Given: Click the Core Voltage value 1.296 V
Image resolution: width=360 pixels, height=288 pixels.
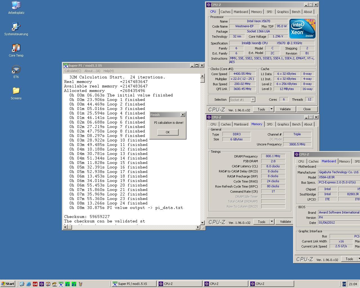Looking at the screenshot, I should click(x=278, y=36).
